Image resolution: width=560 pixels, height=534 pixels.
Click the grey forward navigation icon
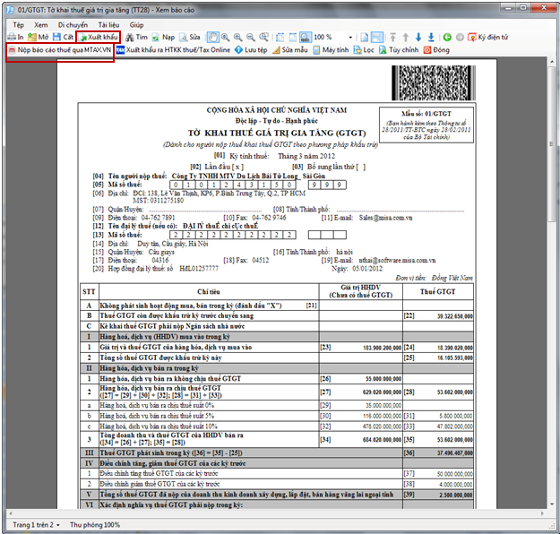pos(460,37)
